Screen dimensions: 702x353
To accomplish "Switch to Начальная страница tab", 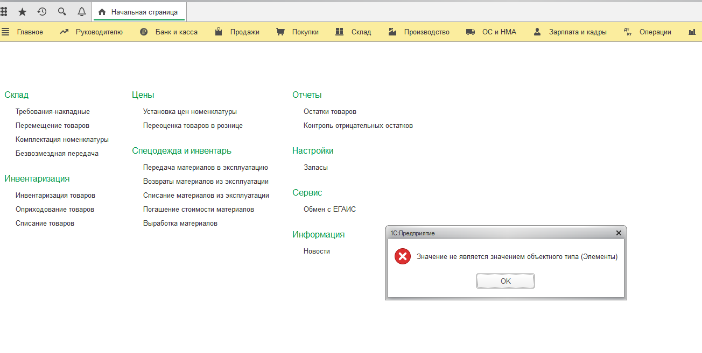I will (x=144, y=12).
